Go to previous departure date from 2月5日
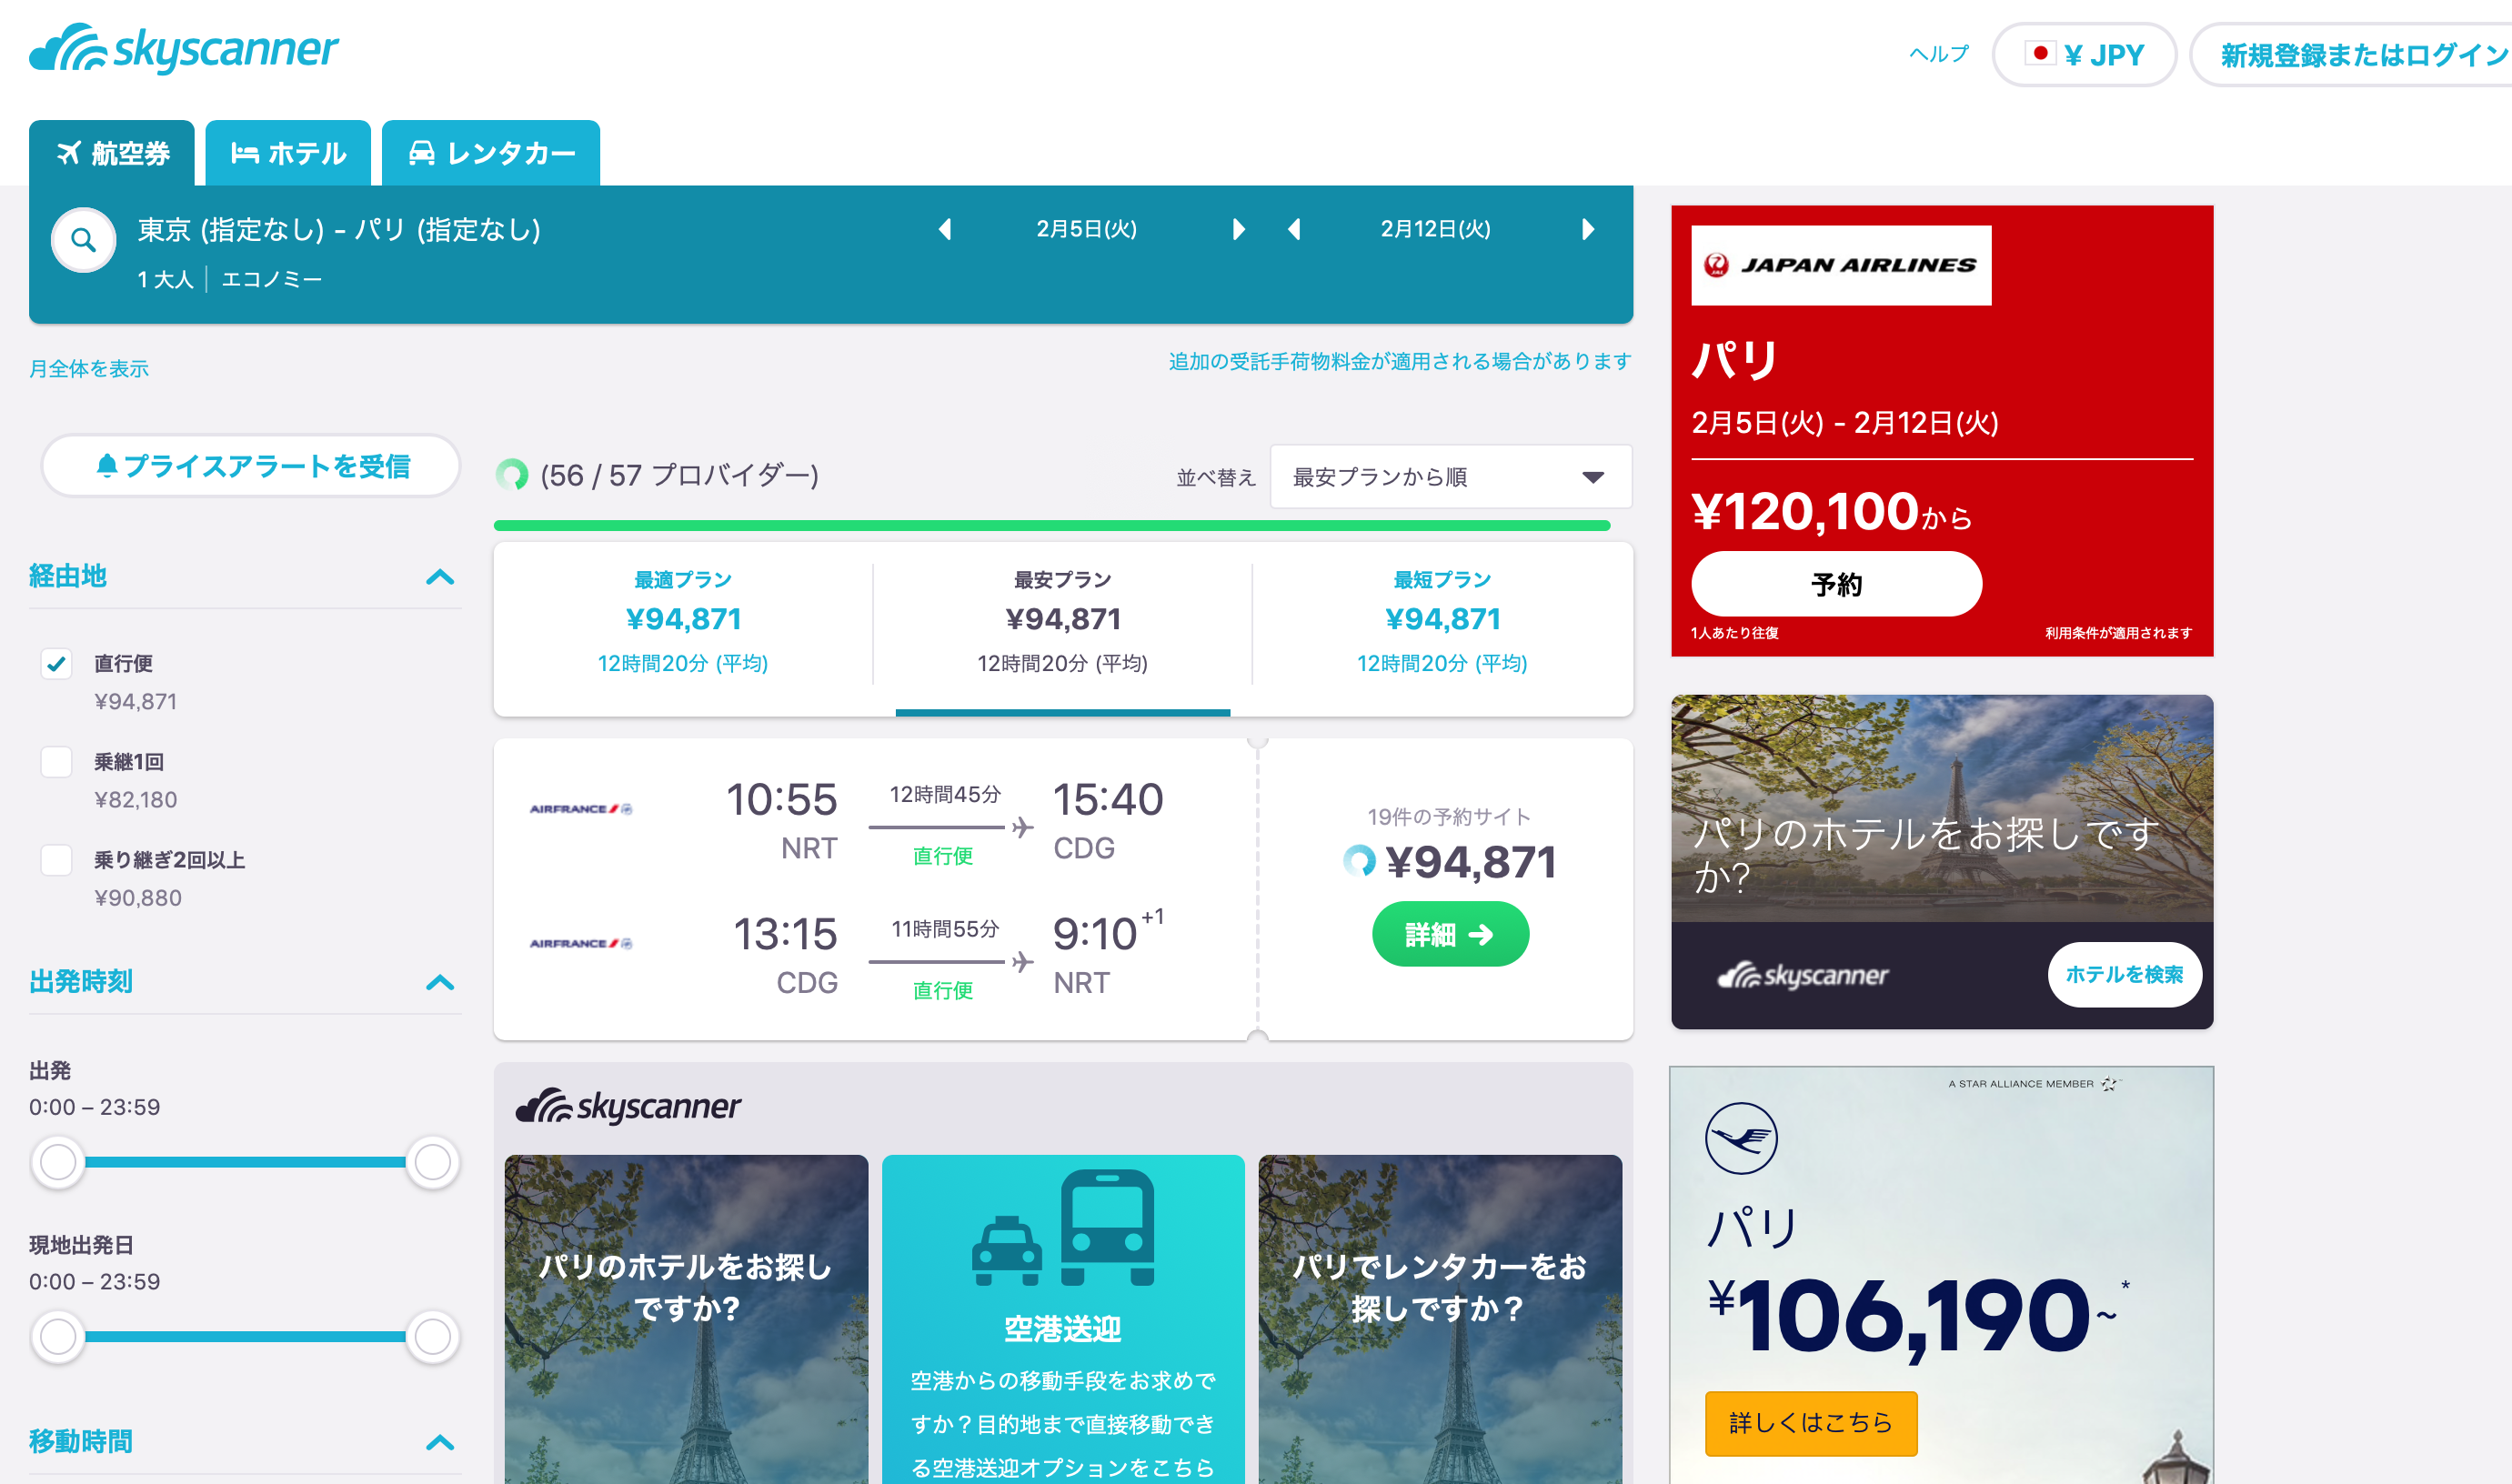Screen dimensions: 2512x1484 point(944,229)
